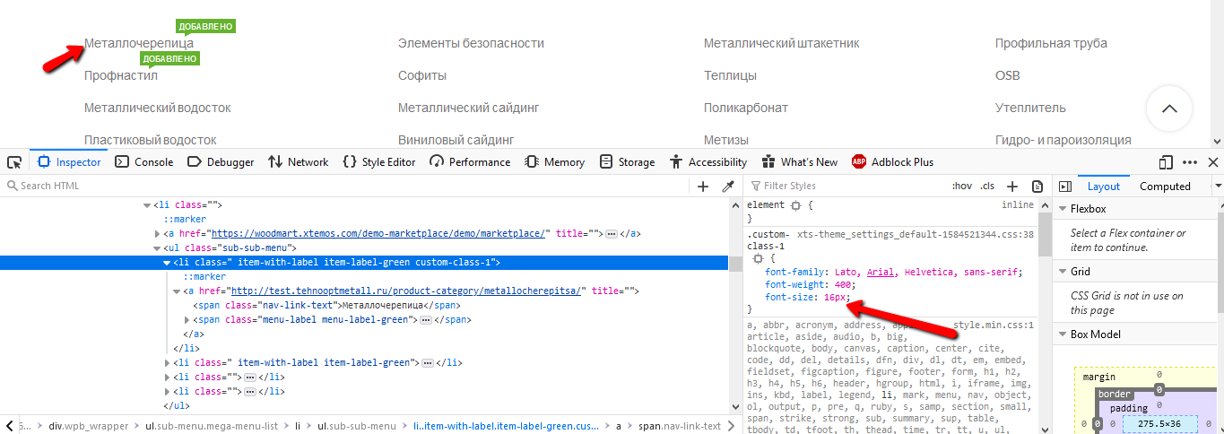Open the Console panel
This screenshot has height=434, width=1224.
pyautogui.click(x=143, y=162)
